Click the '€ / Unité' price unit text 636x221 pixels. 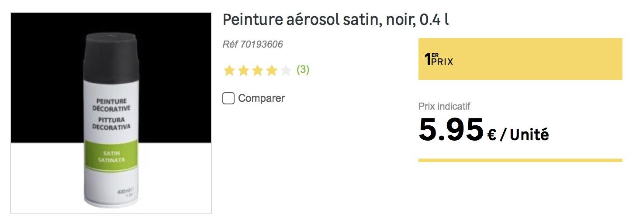tap(518, 135)
